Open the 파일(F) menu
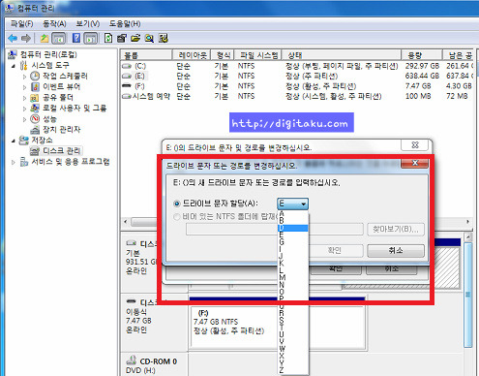This screenshot has height=376, width=479. (x=21, y=24)
